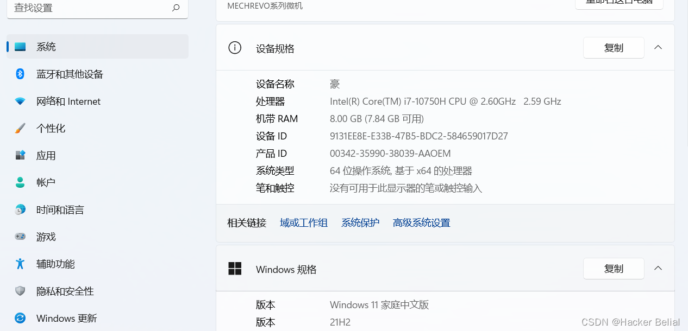Open the 高级系统设置 link
This screenshot has width=688, height=331.
[x=422, y=222]
